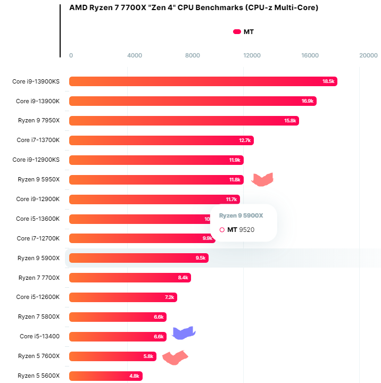Click the Ryzen 7 7700X 8.4k bar

[x=129, y=278]
